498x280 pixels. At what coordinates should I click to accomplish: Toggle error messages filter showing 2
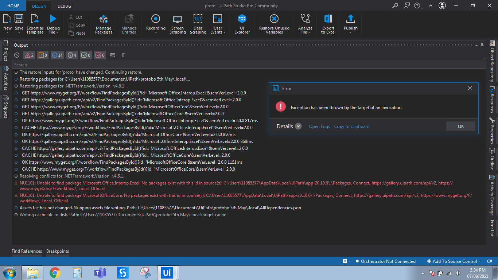[29, 55]
